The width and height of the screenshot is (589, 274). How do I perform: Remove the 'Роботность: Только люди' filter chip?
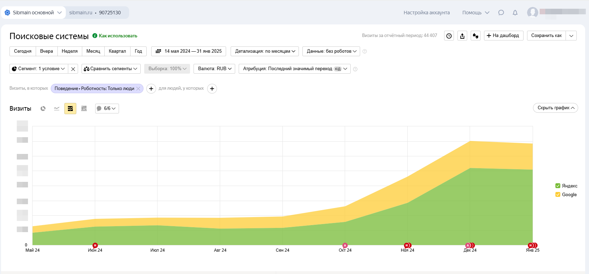point(138,89)
